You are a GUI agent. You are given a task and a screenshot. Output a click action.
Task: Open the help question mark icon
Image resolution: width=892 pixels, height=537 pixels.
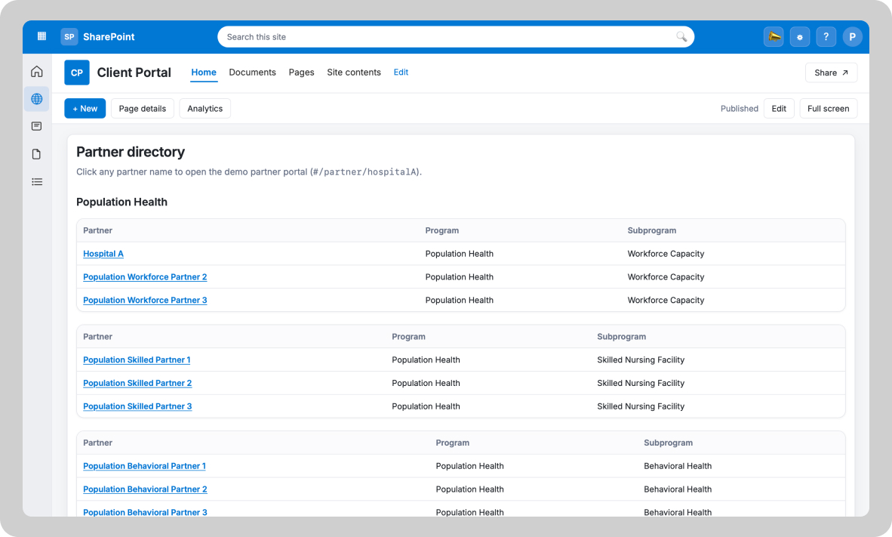(826, 37)
